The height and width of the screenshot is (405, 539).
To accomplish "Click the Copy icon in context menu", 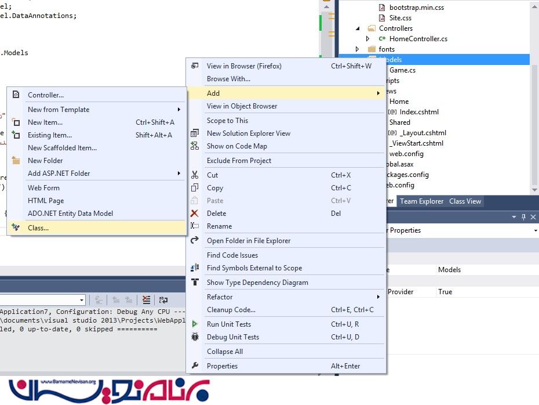I will coord(195,187).
